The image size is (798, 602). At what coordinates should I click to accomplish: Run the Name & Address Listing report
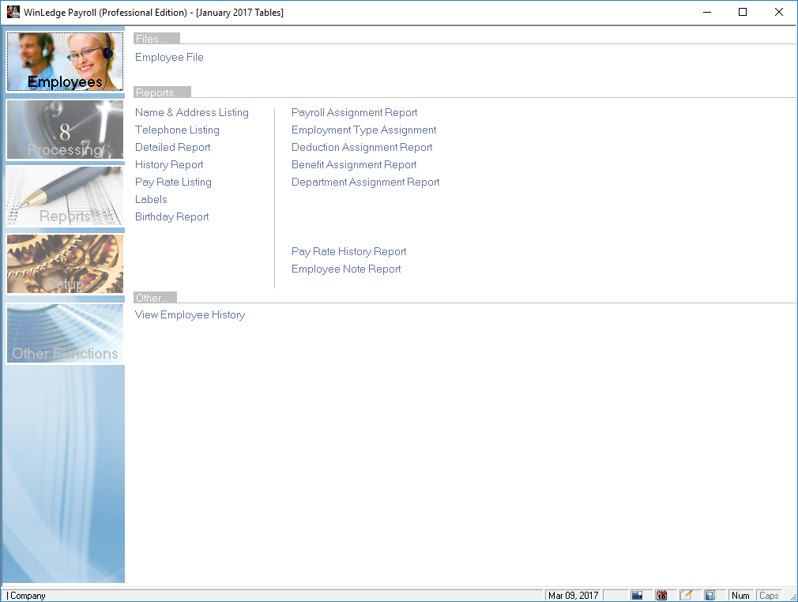[191, 113]
